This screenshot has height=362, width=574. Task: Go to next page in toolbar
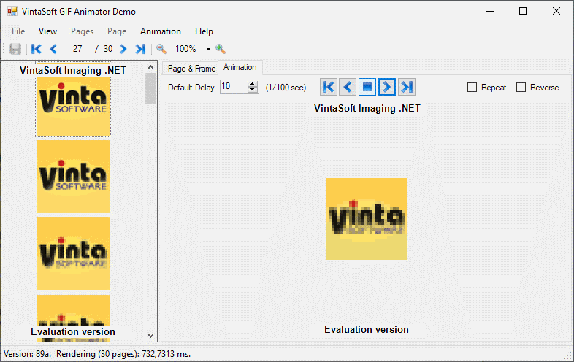[123, 49]
